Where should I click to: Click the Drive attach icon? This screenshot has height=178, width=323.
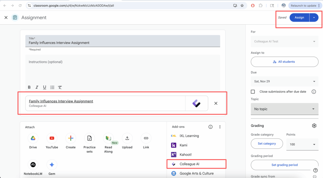click(33, 138)
